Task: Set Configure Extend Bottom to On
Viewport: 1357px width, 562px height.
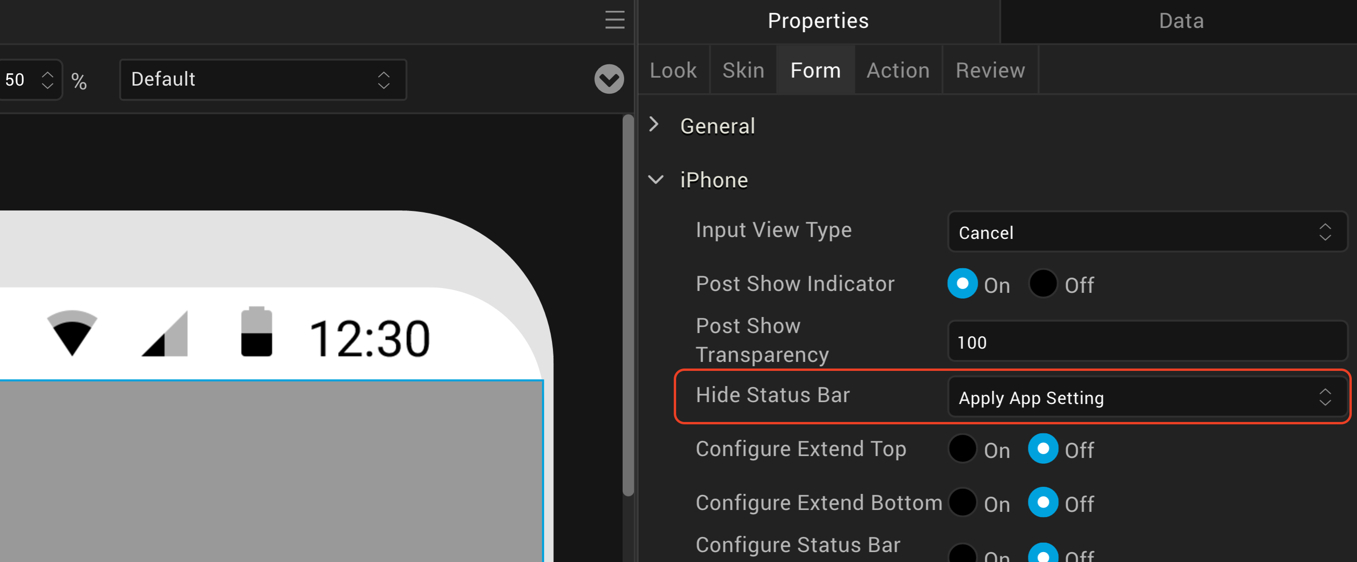Action: 963,502
